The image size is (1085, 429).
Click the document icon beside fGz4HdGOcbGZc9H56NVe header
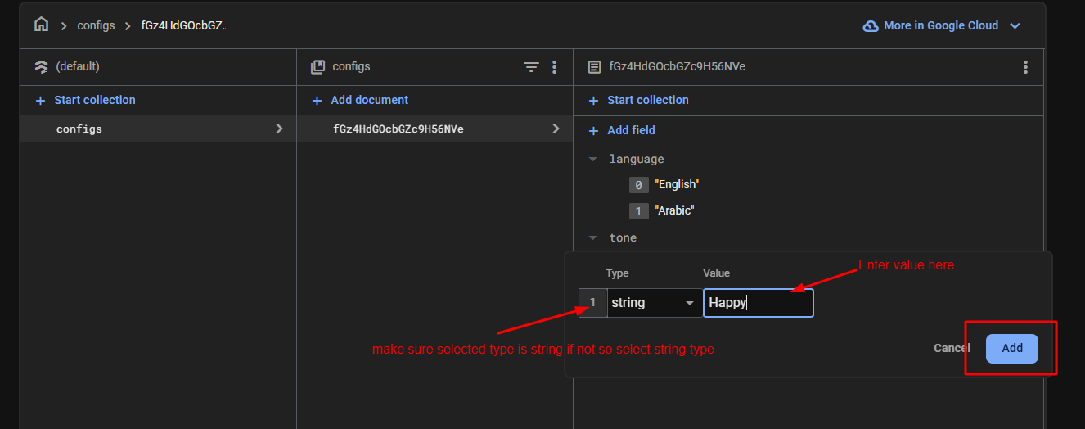(594, 67)
